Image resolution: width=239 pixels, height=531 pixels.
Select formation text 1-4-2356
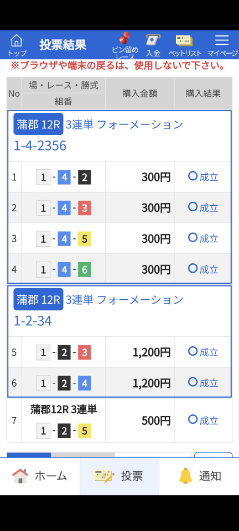click(x=40, y=145)
